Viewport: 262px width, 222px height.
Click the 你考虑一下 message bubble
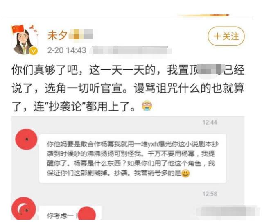coord(70,213)
